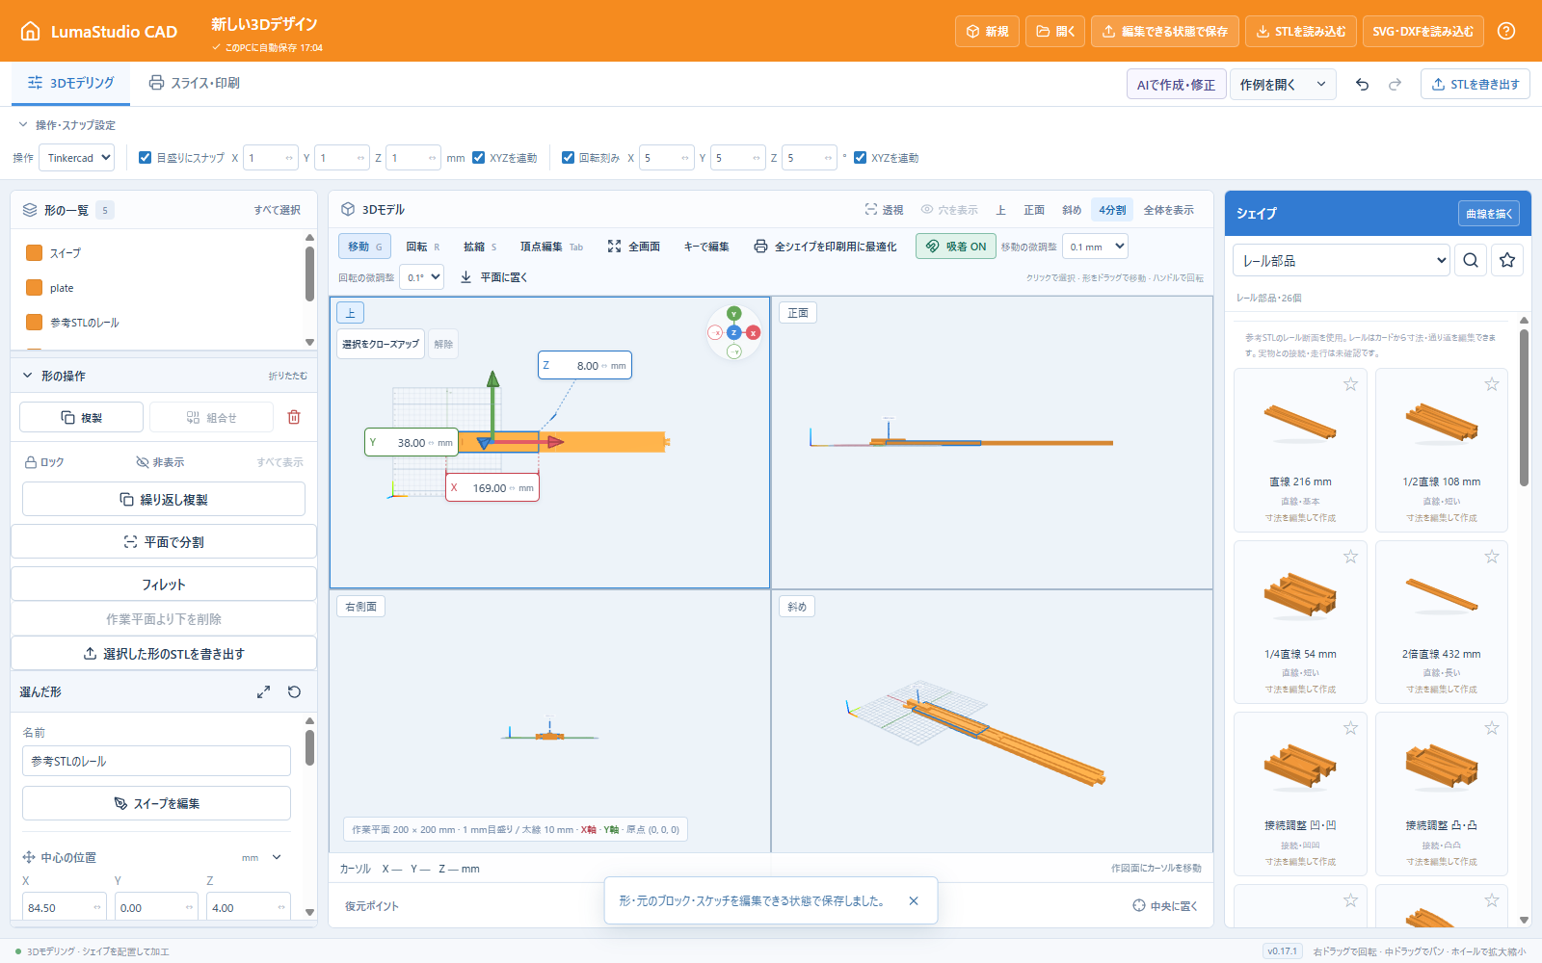Image resolution: width=1542 pixels, height=963 pixels.
Task: Toggle the rotation XYZを連動 checkbox
Action: coord(861,158)
